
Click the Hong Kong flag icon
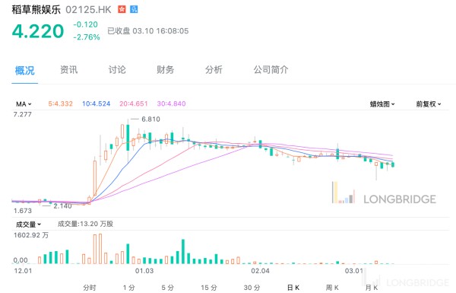click(x=122, y=9)
